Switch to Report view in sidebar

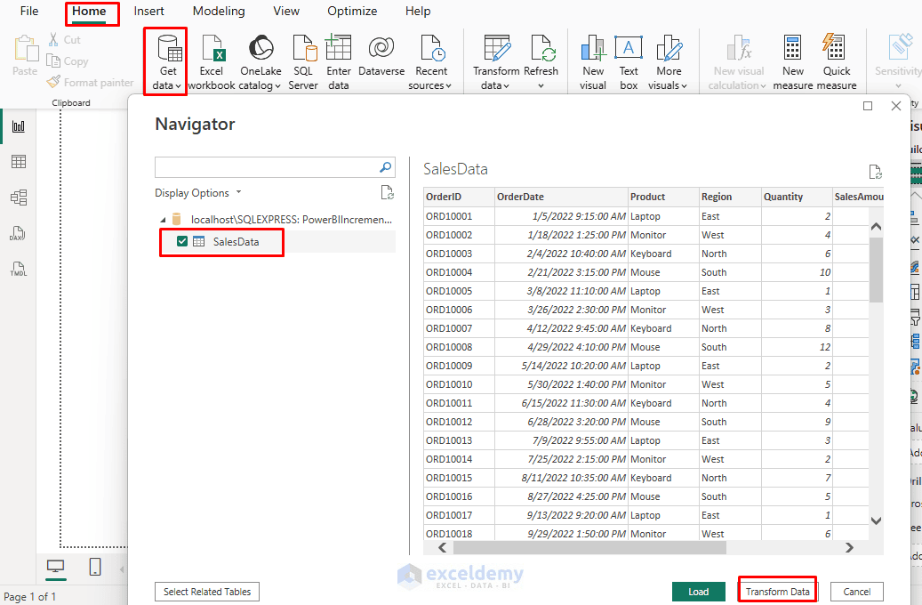(x=19, y=126)
